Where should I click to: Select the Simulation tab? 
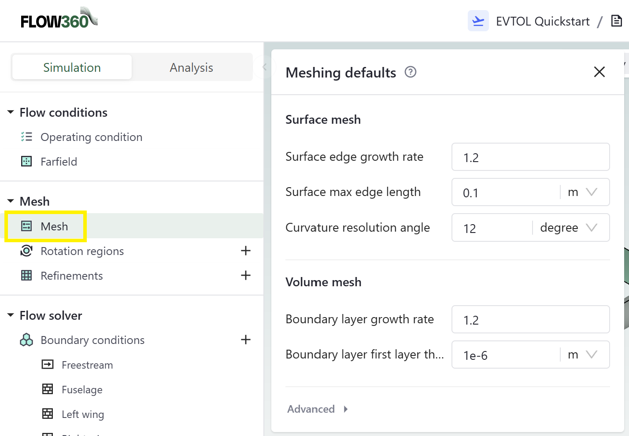tap(72, 67)
